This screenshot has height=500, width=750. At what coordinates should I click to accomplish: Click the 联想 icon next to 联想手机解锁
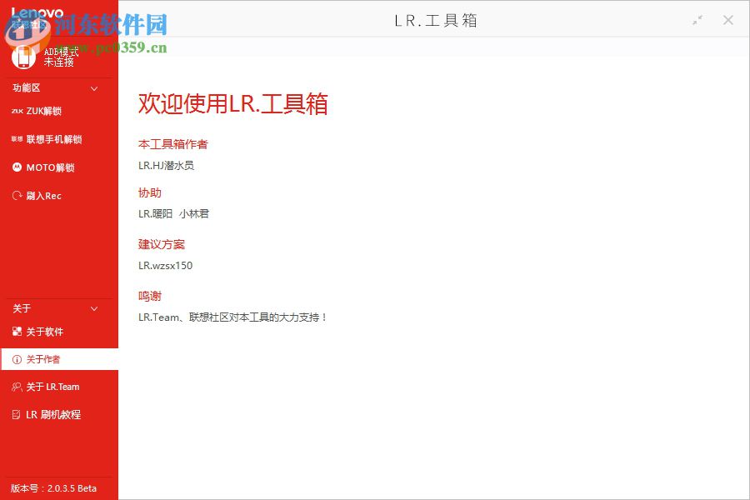[x=17, y=139]
